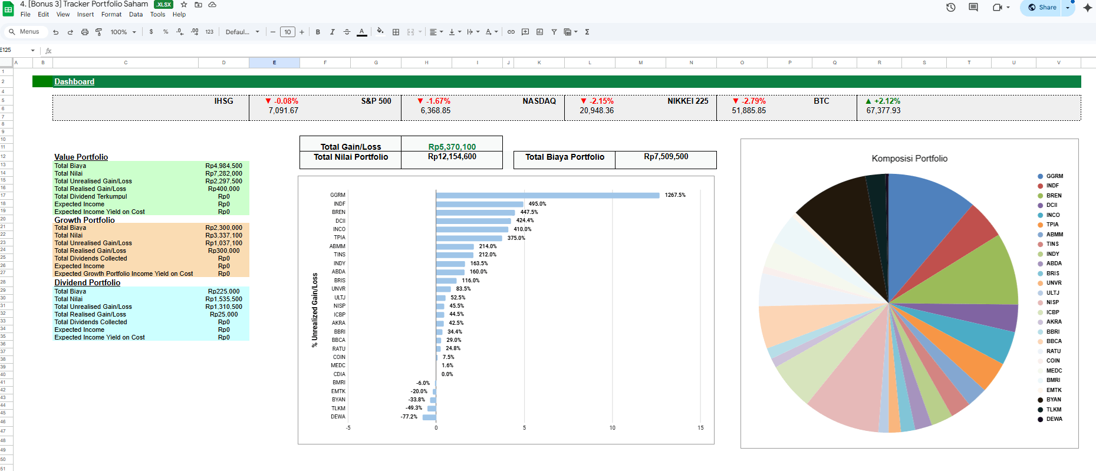Open the text color picker
Viewport: 1096px width, 471px height.
(x=362, y=32)
